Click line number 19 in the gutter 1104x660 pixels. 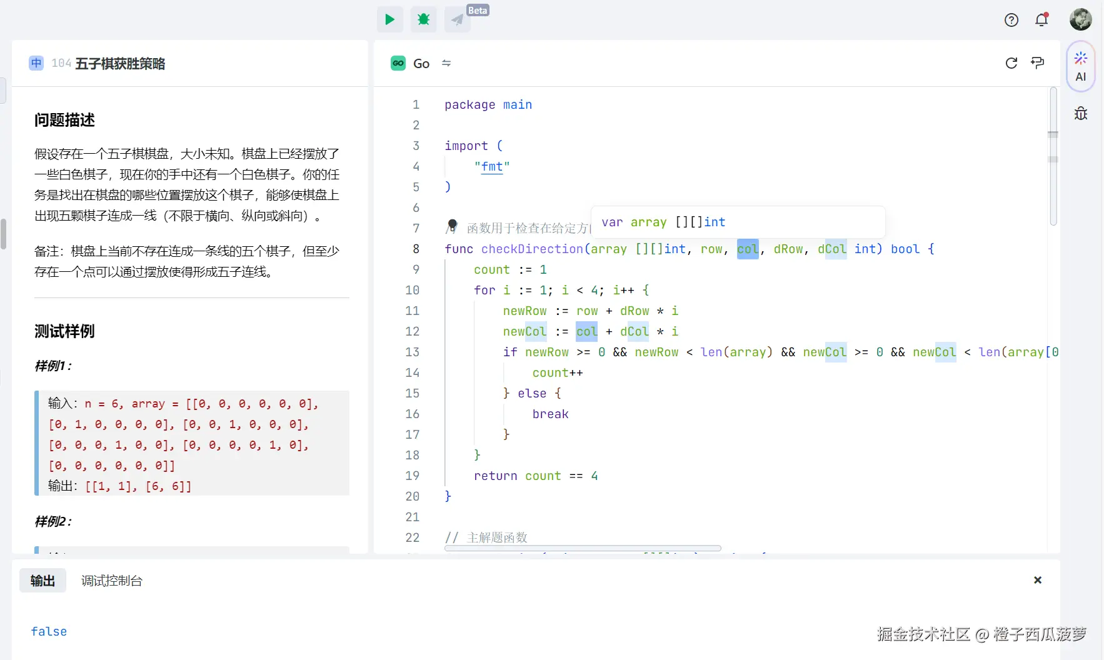click(x=412, y=476)
